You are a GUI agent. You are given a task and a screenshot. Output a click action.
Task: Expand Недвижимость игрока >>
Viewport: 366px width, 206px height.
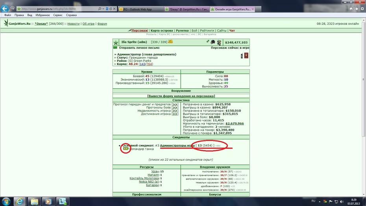click(175, 111)
